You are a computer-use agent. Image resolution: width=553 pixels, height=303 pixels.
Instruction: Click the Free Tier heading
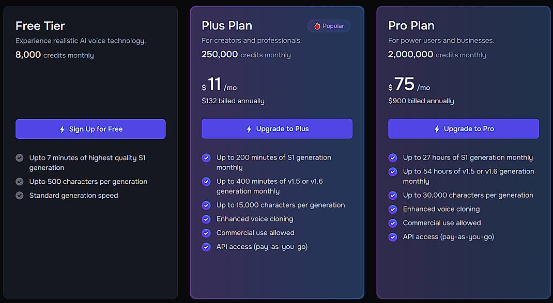(40, 25)
